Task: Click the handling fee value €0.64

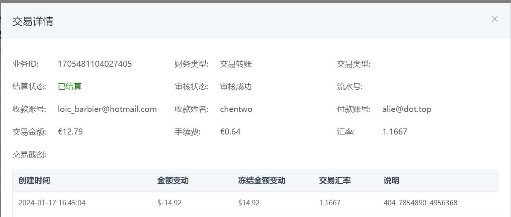Action: [230, 132]
